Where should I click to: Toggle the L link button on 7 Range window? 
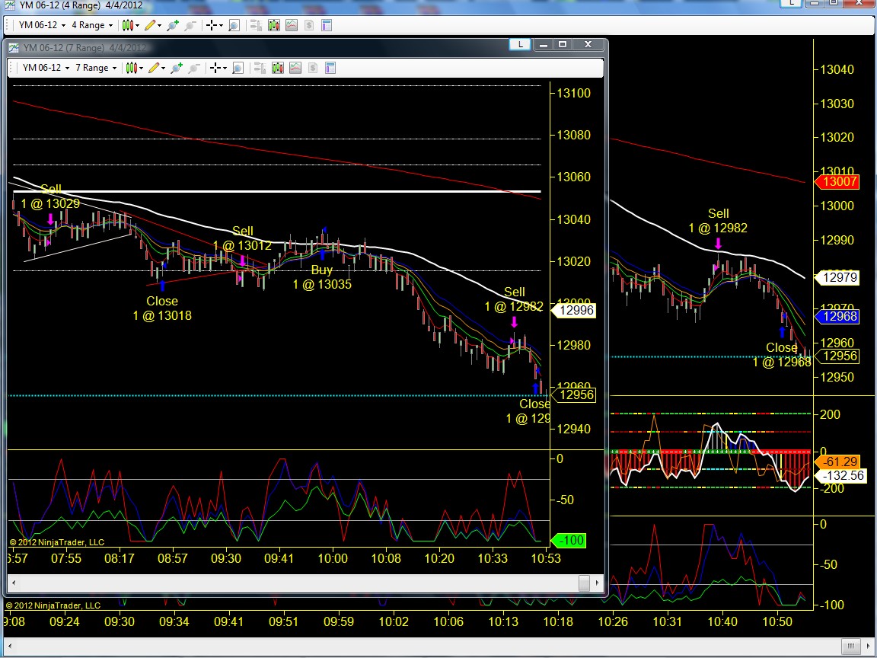pyautogui.click(x=520, y=44)
